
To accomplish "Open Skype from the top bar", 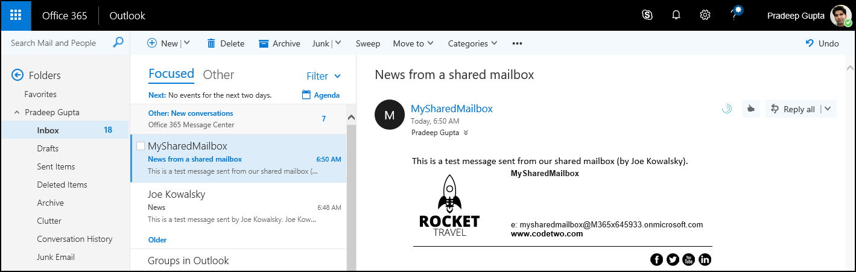I will [x=647, y=16].
